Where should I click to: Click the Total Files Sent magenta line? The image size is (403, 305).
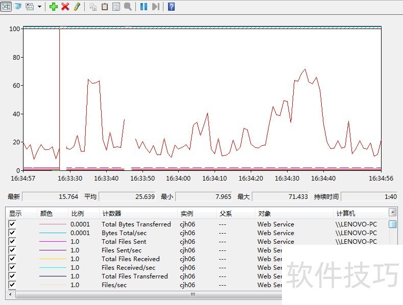tap(53, 241)
